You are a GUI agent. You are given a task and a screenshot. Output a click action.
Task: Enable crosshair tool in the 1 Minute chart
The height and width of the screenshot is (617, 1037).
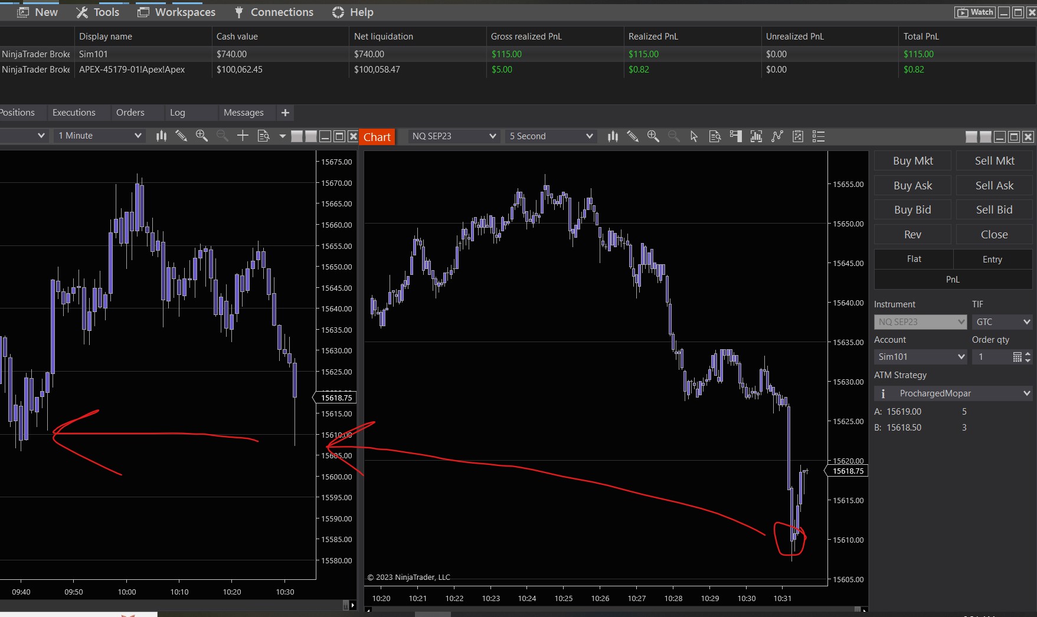(243, 136)
